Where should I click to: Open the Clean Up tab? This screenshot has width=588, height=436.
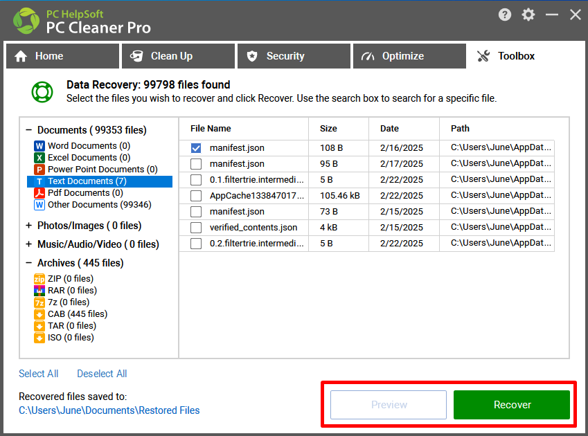[178, 56]
